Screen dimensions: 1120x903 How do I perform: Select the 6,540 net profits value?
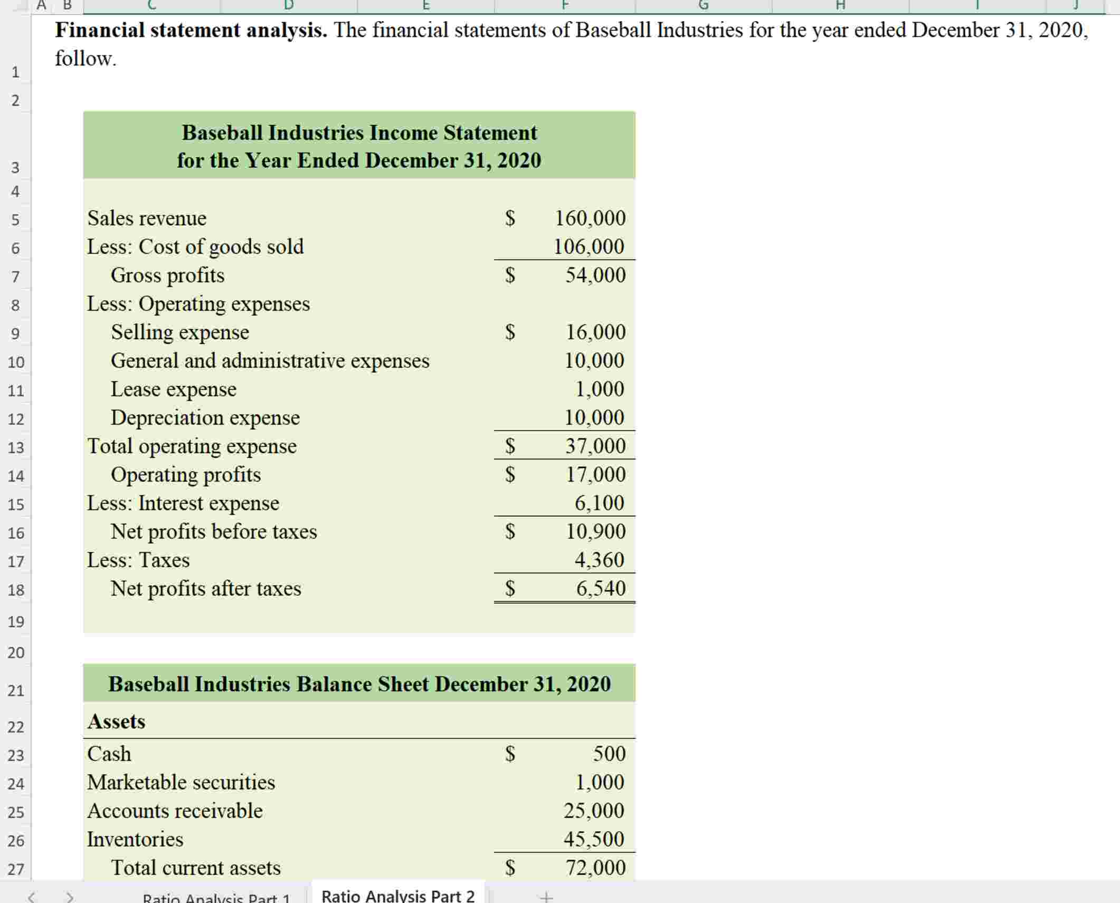click(x=601, y=589)
